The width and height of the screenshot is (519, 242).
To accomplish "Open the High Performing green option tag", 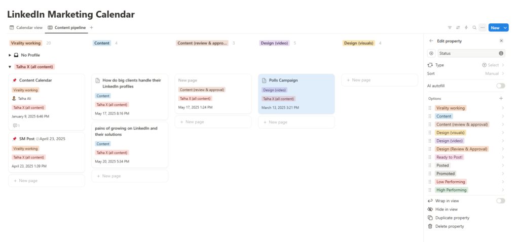I will coord(451,190).
